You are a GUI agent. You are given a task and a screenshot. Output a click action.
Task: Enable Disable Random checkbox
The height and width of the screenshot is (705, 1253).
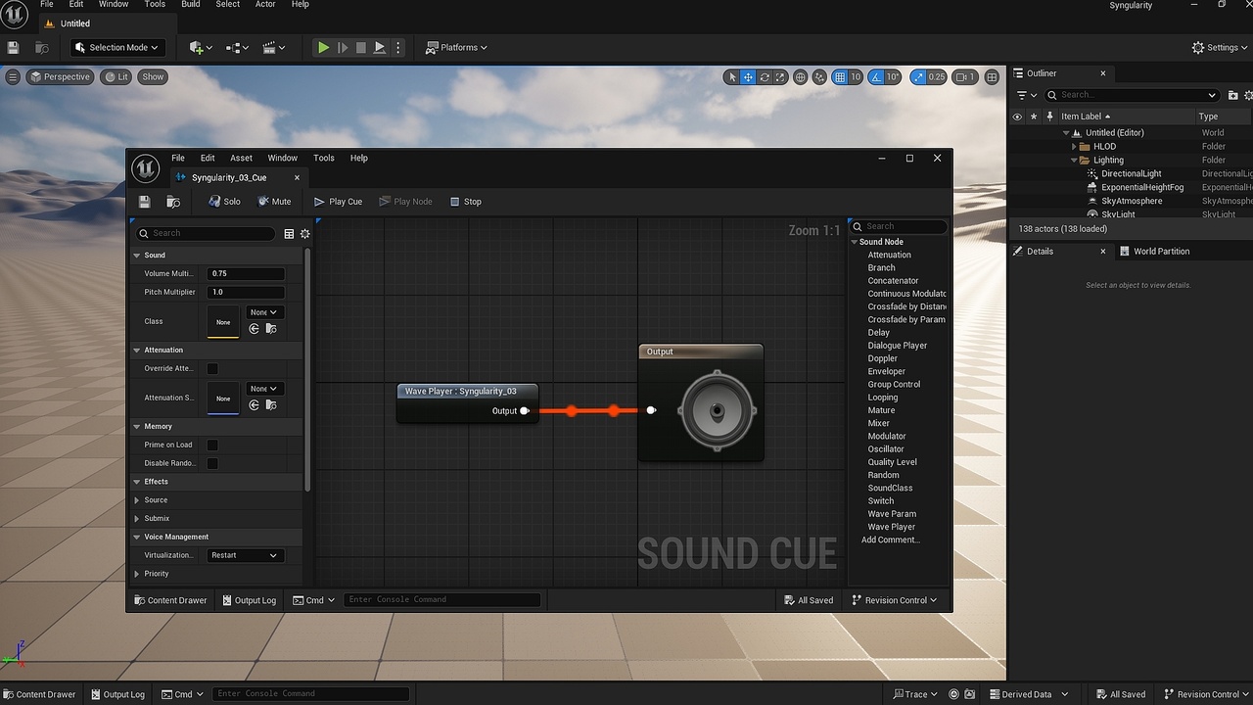[x=212, y=463]
